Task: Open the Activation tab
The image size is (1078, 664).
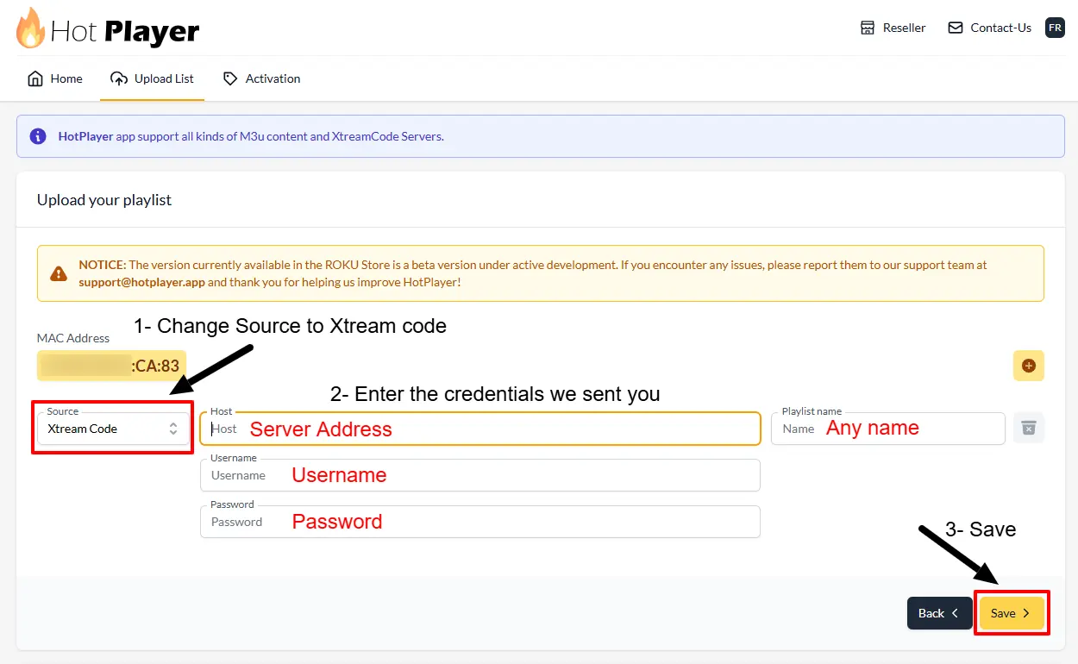Action: (261, 78)
